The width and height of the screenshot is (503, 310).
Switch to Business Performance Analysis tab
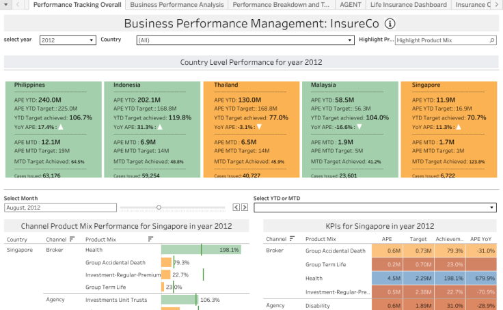tap(176, 5)
